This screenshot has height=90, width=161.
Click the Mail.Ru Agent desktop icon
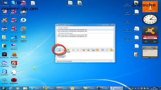23,30
